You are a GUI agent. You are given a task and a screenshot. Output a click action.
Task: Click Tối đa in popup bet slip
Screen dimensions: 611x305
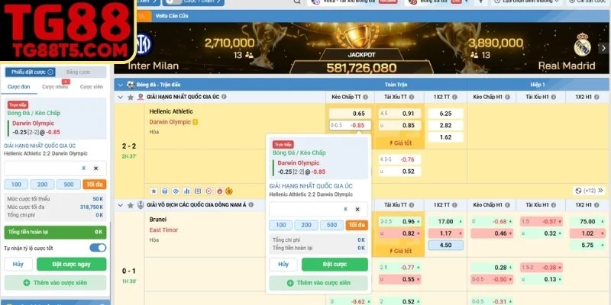click(357, 225)
